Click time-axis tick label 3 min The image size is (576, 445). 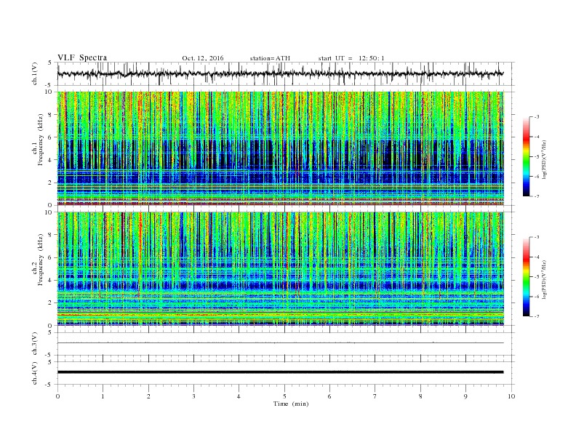pyautogui.click(x=193, y=396)
